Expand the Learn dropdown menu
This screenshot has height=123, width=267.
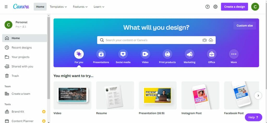click(x=99, y=7)
